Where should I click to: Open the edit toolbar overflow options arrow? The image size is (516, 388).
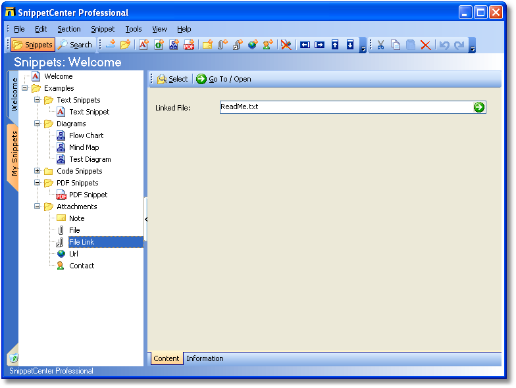point(473,45)
